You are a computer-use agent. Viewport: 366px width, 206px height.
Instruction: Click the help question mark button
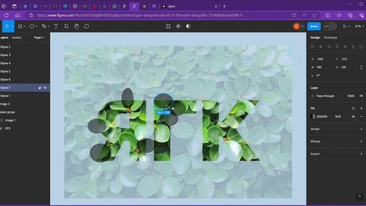coord(360,197)
